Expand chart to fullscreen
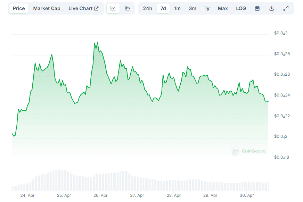The image size is (303, 202). (286, 8)
